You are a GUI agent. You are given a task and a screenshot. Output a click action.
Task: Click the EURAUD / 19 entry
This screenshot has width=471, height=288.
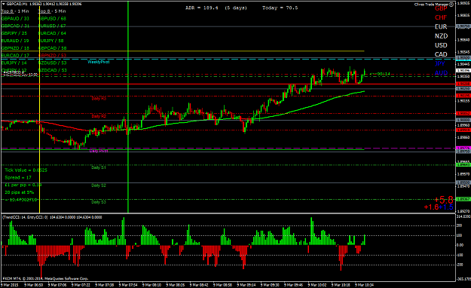coord(15,41)
